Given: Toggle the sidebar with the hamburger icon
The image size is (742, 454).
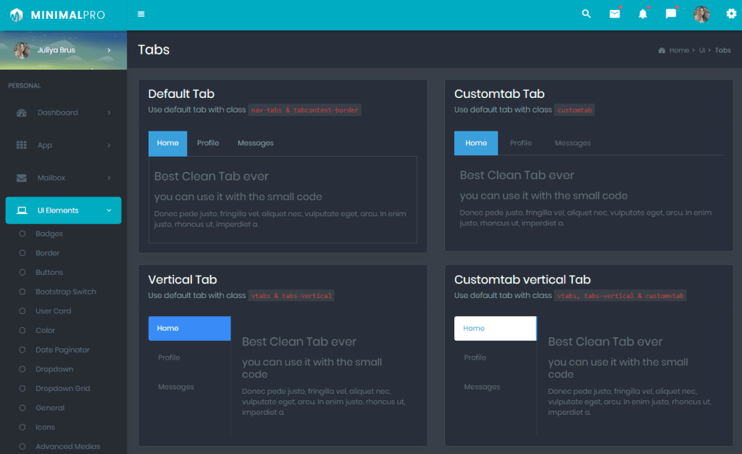Looking at the screenshot, I should 141,15.
